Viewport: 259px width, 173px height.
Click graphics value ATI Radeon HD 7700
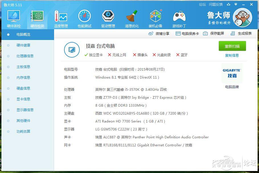[130, 121]
